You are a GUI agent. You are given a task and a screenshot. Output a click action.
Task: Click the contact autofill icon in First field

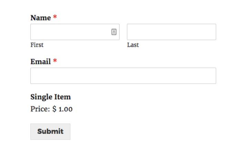[x=114, y=32]
